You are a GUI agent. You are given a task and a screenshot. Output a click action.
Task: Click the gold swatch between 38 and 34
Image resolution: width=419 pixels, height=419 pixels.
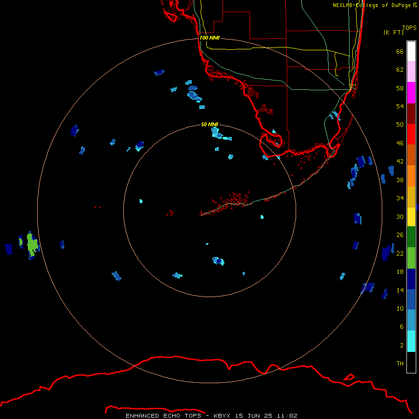point(411,196)
